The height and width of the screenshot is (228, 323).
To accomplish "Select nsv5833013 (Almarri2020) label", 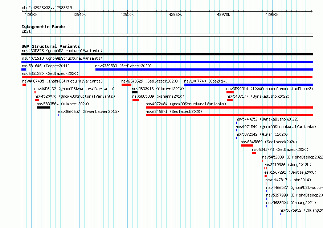I will [158, 89].
